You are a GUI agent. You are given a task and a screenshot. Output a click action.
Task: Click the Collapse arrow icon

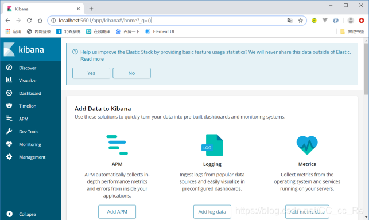point(9,214)
